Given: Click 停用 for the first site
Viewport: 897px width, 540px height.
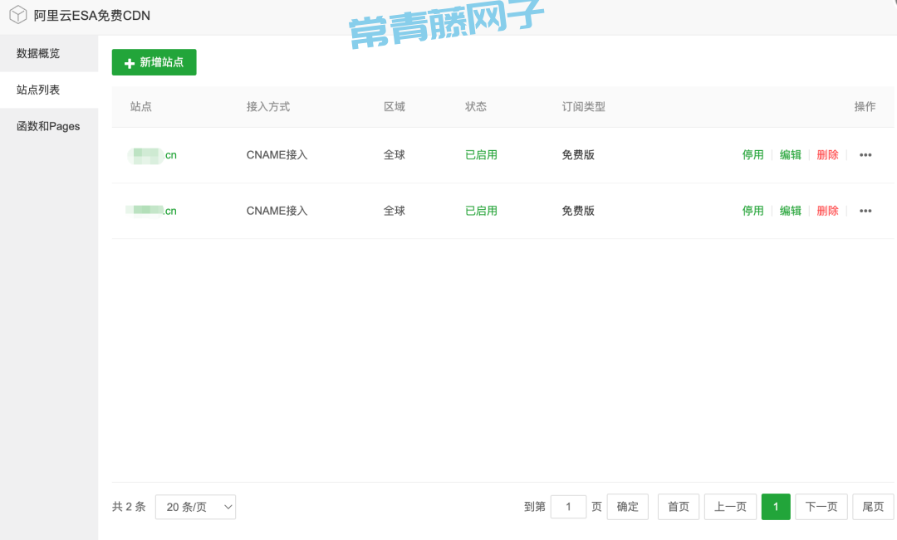Looking at the screenshot, I should tap(752, 155).
